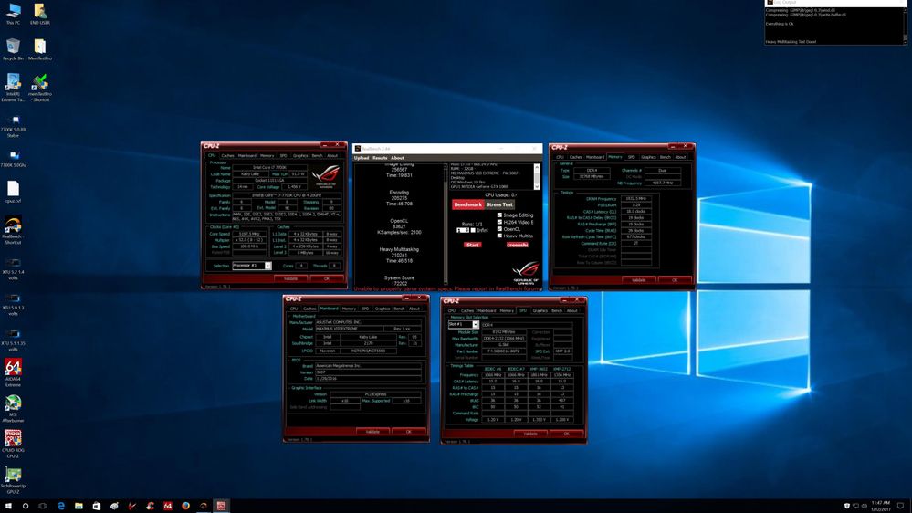Select 7700K 5.0GHz desktop file

(13, 159)
